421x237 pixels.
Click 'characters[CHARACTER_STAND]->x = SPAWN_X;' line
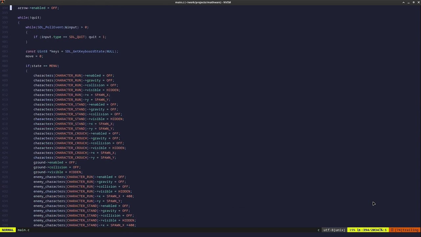pyautogui.click(x=74, y=124)
